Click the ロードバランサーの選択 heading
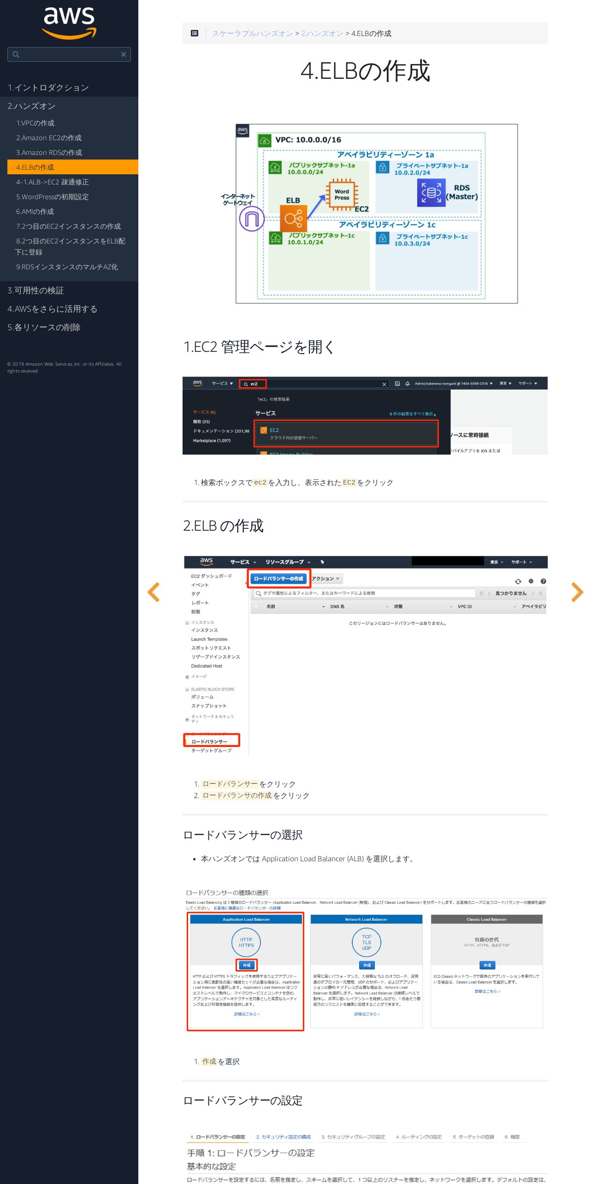The width and height of the screenshot is (592, 1184). 243,835
